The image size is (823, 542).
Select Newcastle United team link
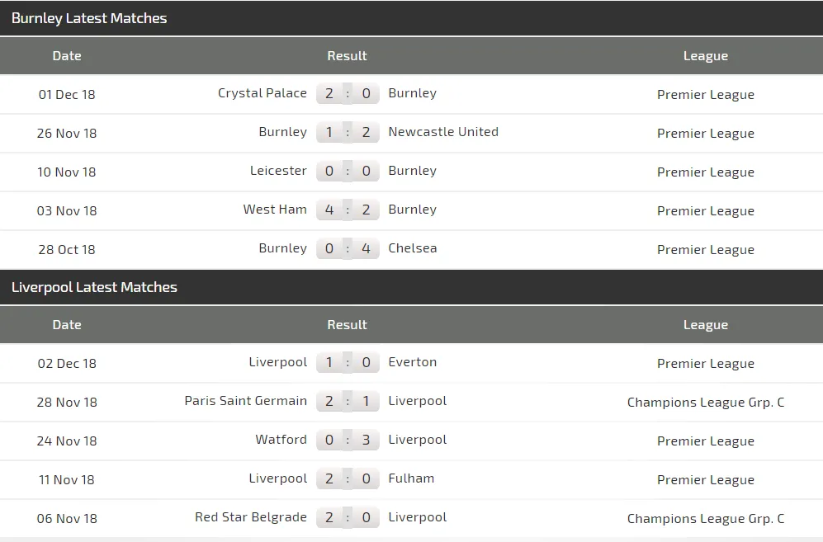coord(442,132)
